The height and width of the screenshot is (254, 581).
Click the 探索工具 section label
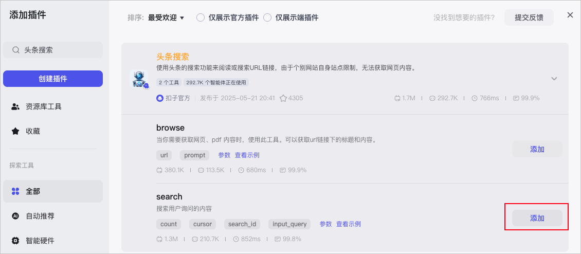22,166
